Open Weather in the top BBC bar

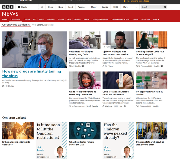tap(82, 7)
